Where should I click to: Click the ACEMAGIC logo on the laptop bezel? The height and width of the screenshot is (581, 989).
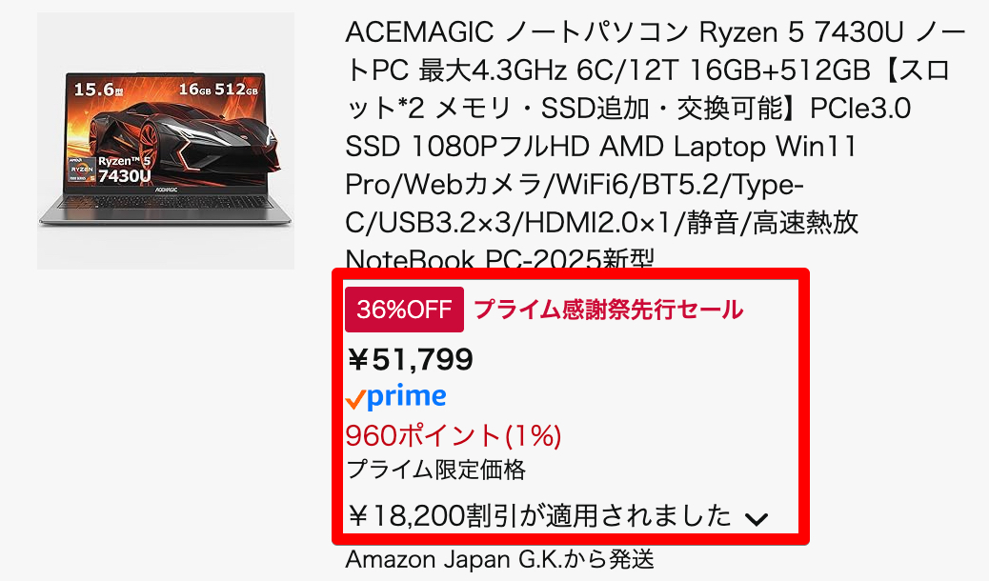pos(165,189)
